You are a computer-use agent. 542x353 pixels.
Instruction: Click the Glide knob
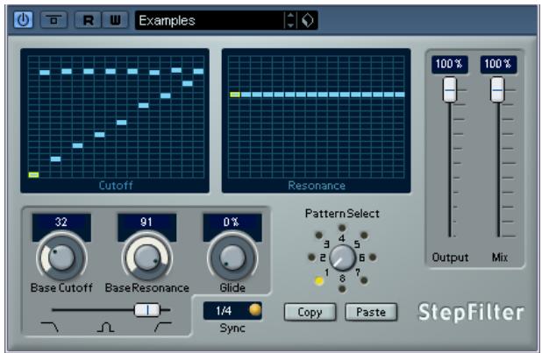232,258
